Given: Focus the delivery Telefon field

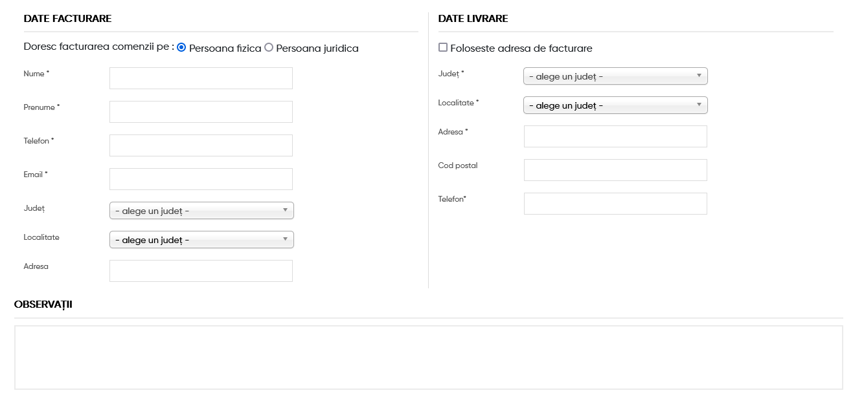Looking at the screenshot, I should pos(615,204).
